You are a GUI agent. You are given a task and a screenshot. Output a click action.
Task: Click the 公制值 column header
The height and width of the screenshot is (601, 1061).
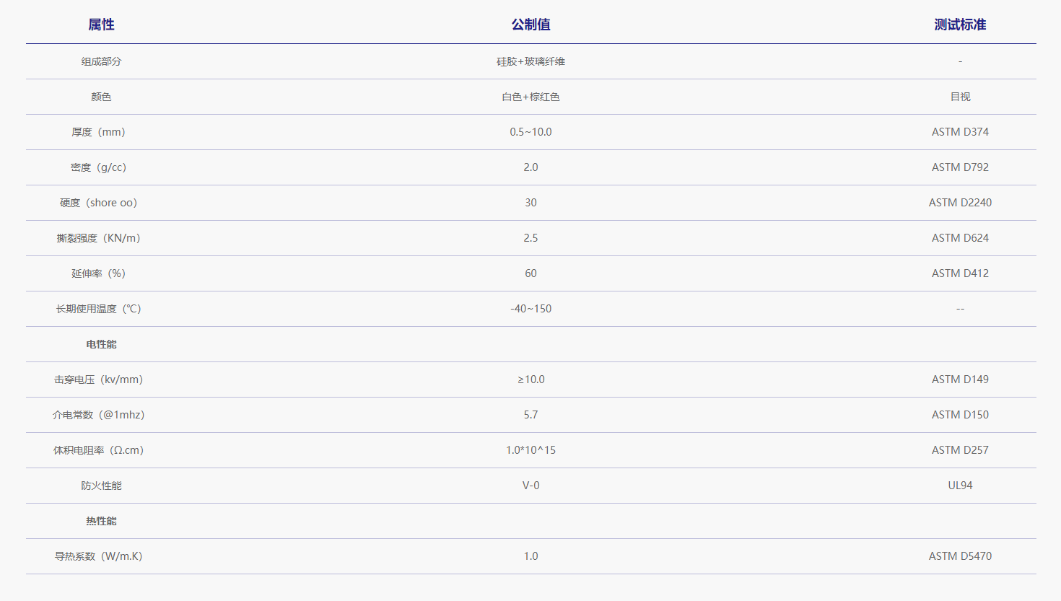click(530, 25)
